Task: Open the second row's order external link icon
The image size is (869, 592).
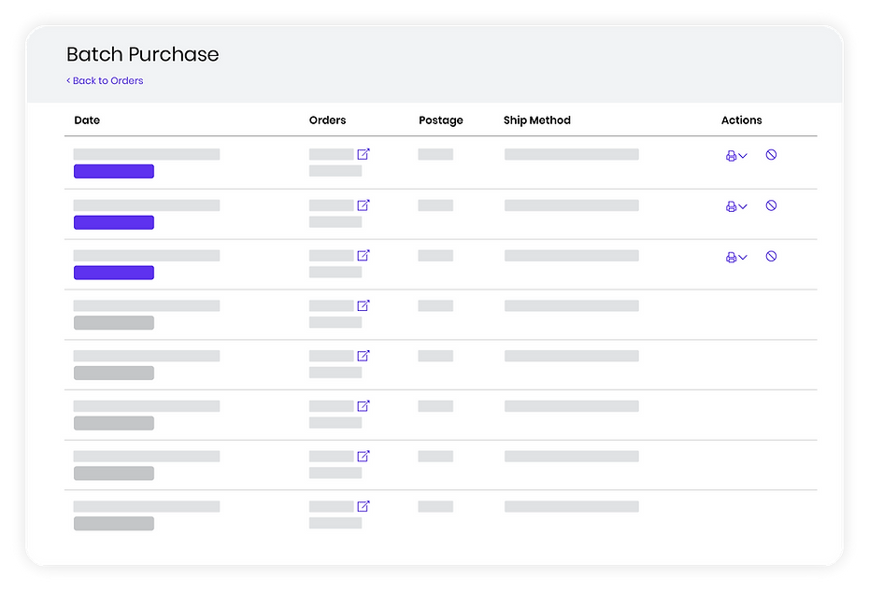Action: pos(363,204)
